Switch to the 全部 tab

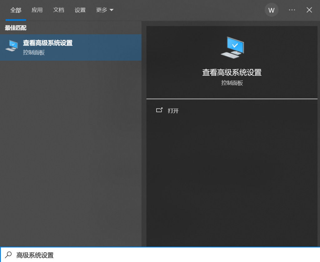pos(16,10)
